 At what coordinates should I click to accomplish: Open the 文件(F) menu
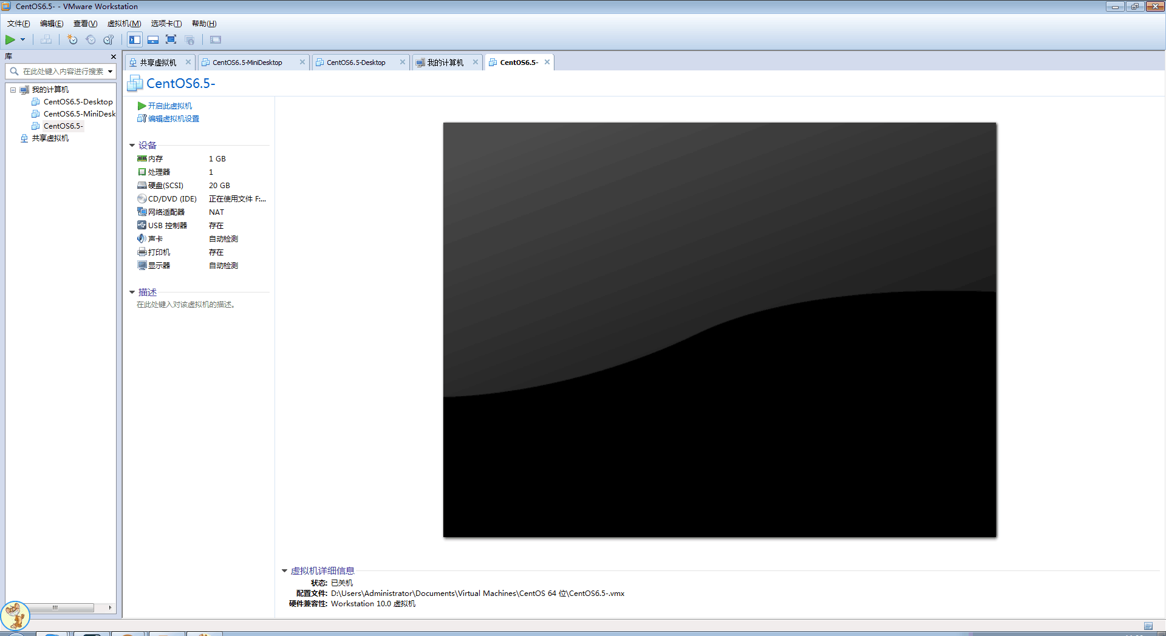[x=18, y=24]
